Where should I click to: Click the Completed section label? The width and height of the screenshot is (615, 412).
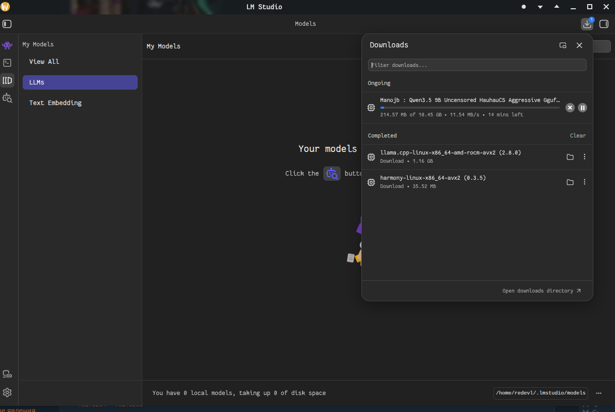click(x=382, y=135)
